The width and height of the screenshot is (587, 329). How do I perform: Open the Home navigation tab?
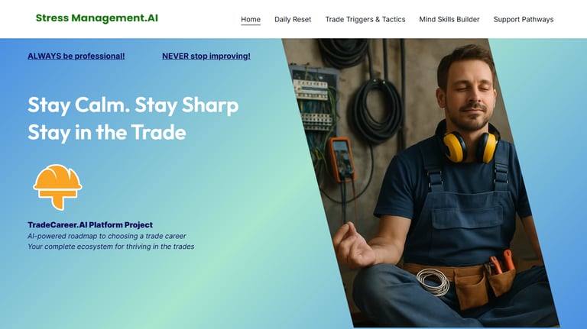[x=251, y=19]
